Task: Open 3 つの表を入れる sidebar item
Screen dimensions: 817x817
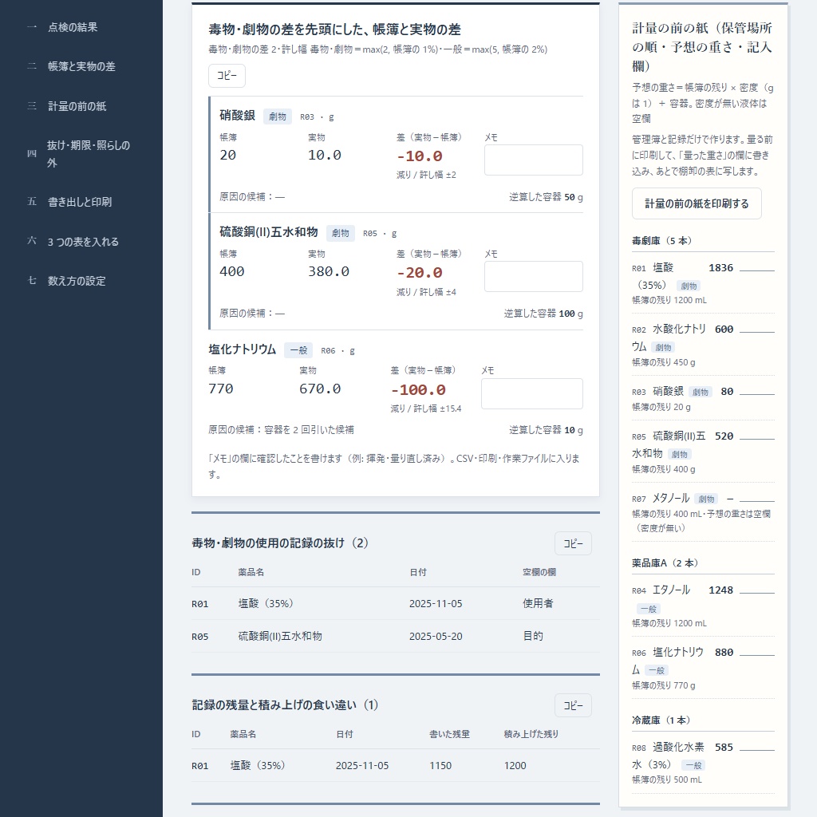Action: tap(83, 242)
